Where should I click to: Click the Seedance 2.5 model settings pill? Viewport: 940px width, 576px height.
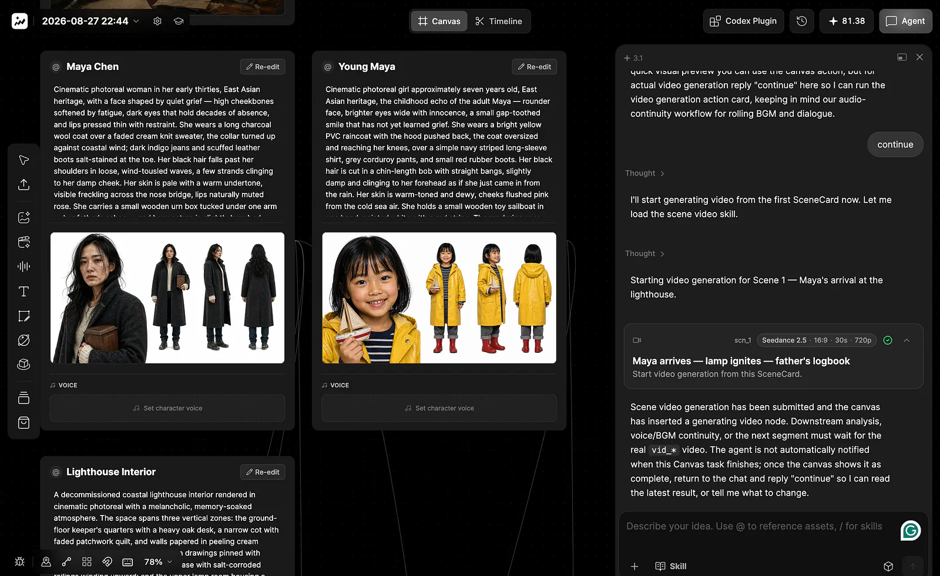(817, 340)
